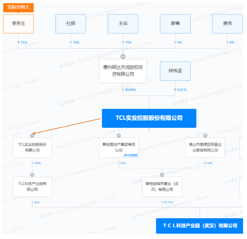Click the 16% share under 杜娟
Screen dimensions: 247x239
pyautogui.click(x=76, y=43)
